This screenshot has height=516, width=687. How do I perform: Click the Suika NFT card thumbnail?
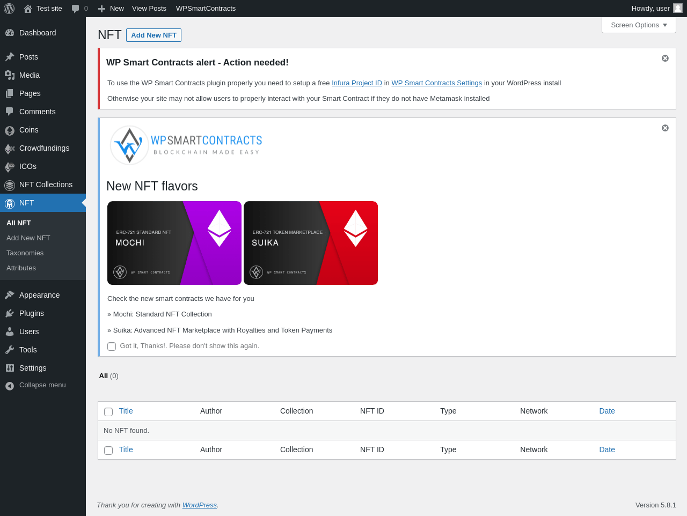[311, 243]
